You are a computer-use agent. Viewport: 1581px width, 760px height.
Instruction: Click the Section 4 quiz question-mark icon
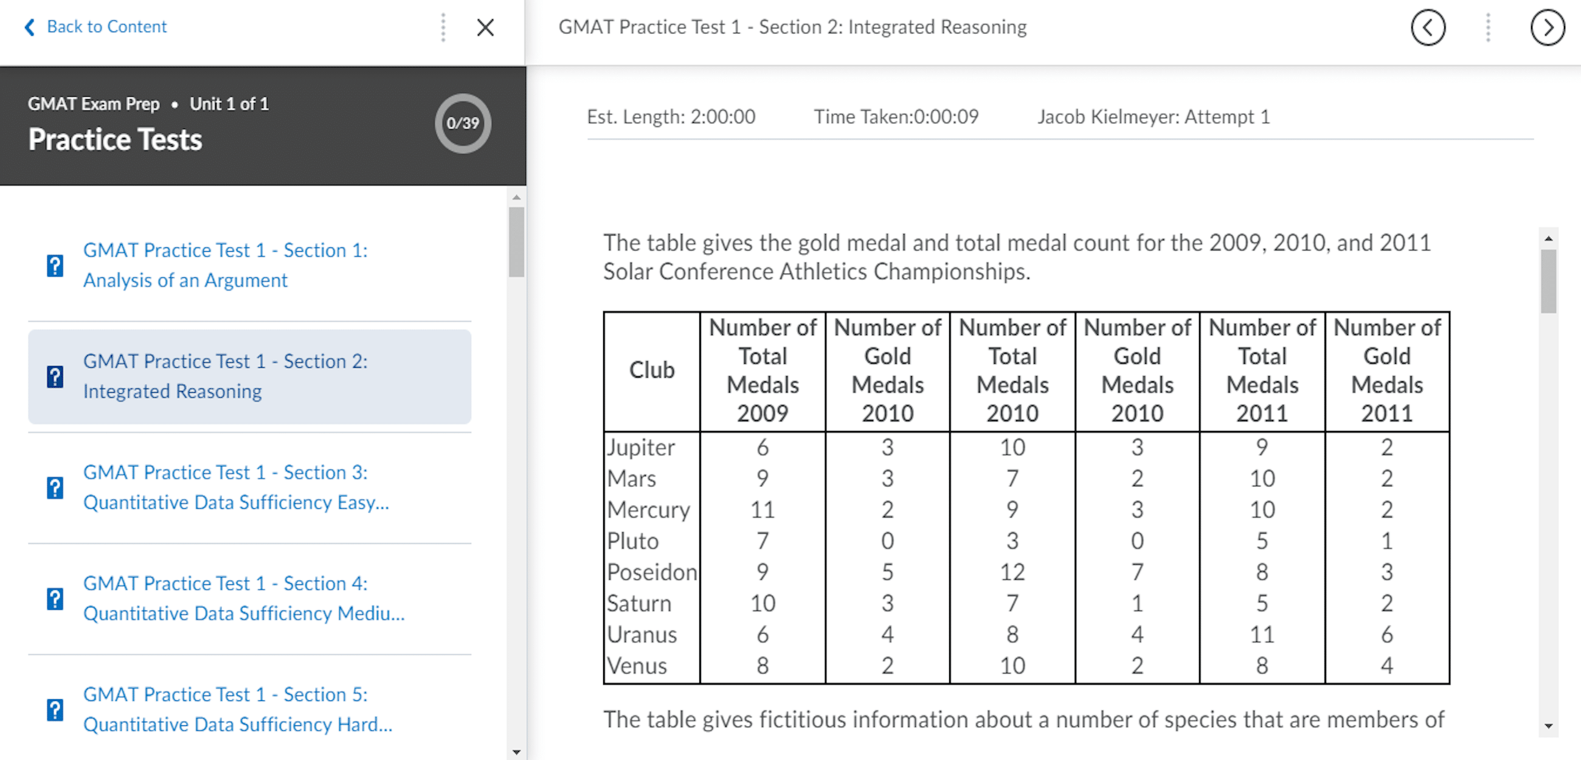pos(55,598)
